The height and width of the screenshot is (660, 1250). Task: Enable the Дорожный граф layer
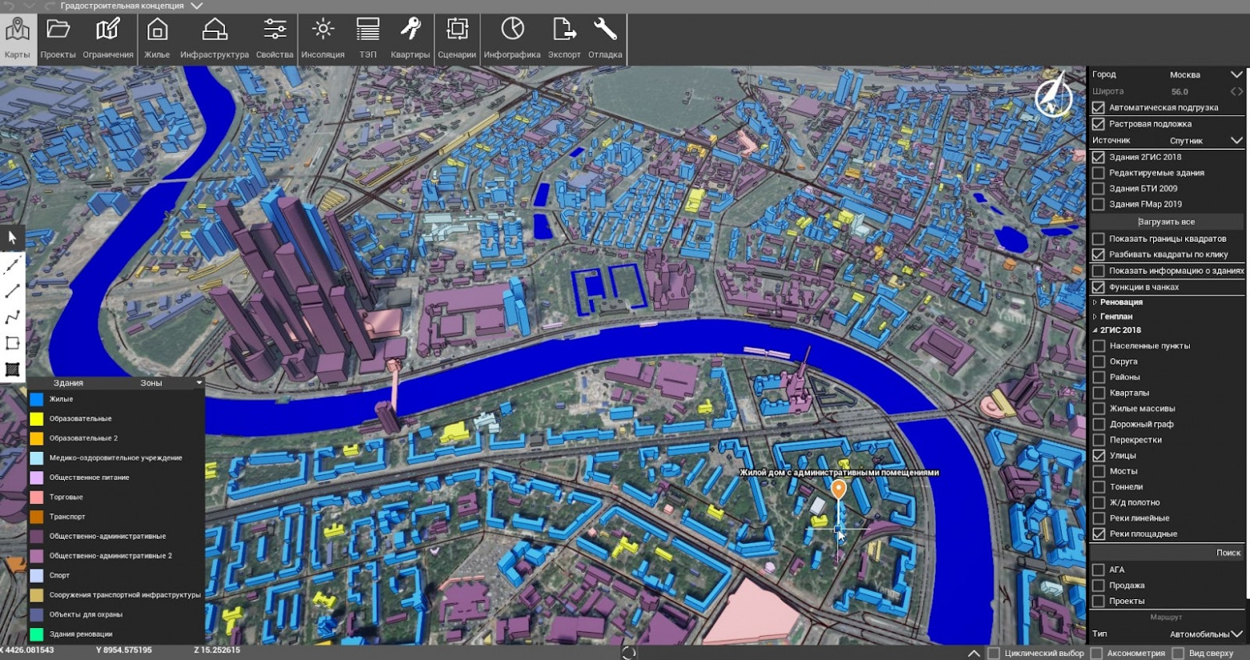(x=1099, y=425)
